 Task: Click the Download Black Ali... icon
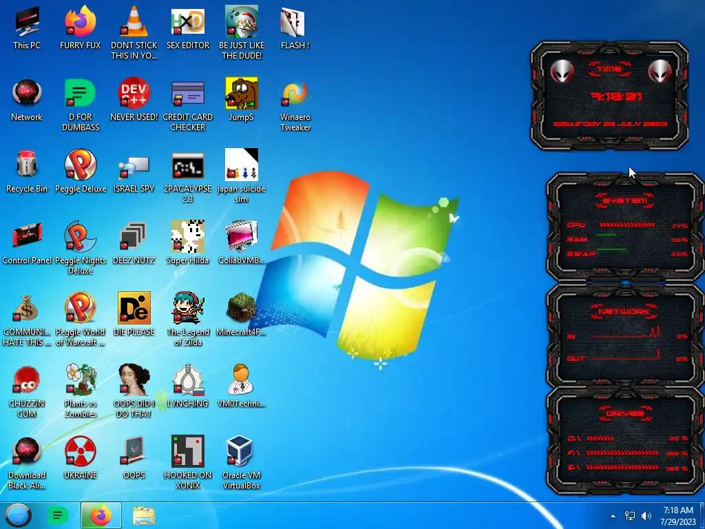click(x=27, y=452)
